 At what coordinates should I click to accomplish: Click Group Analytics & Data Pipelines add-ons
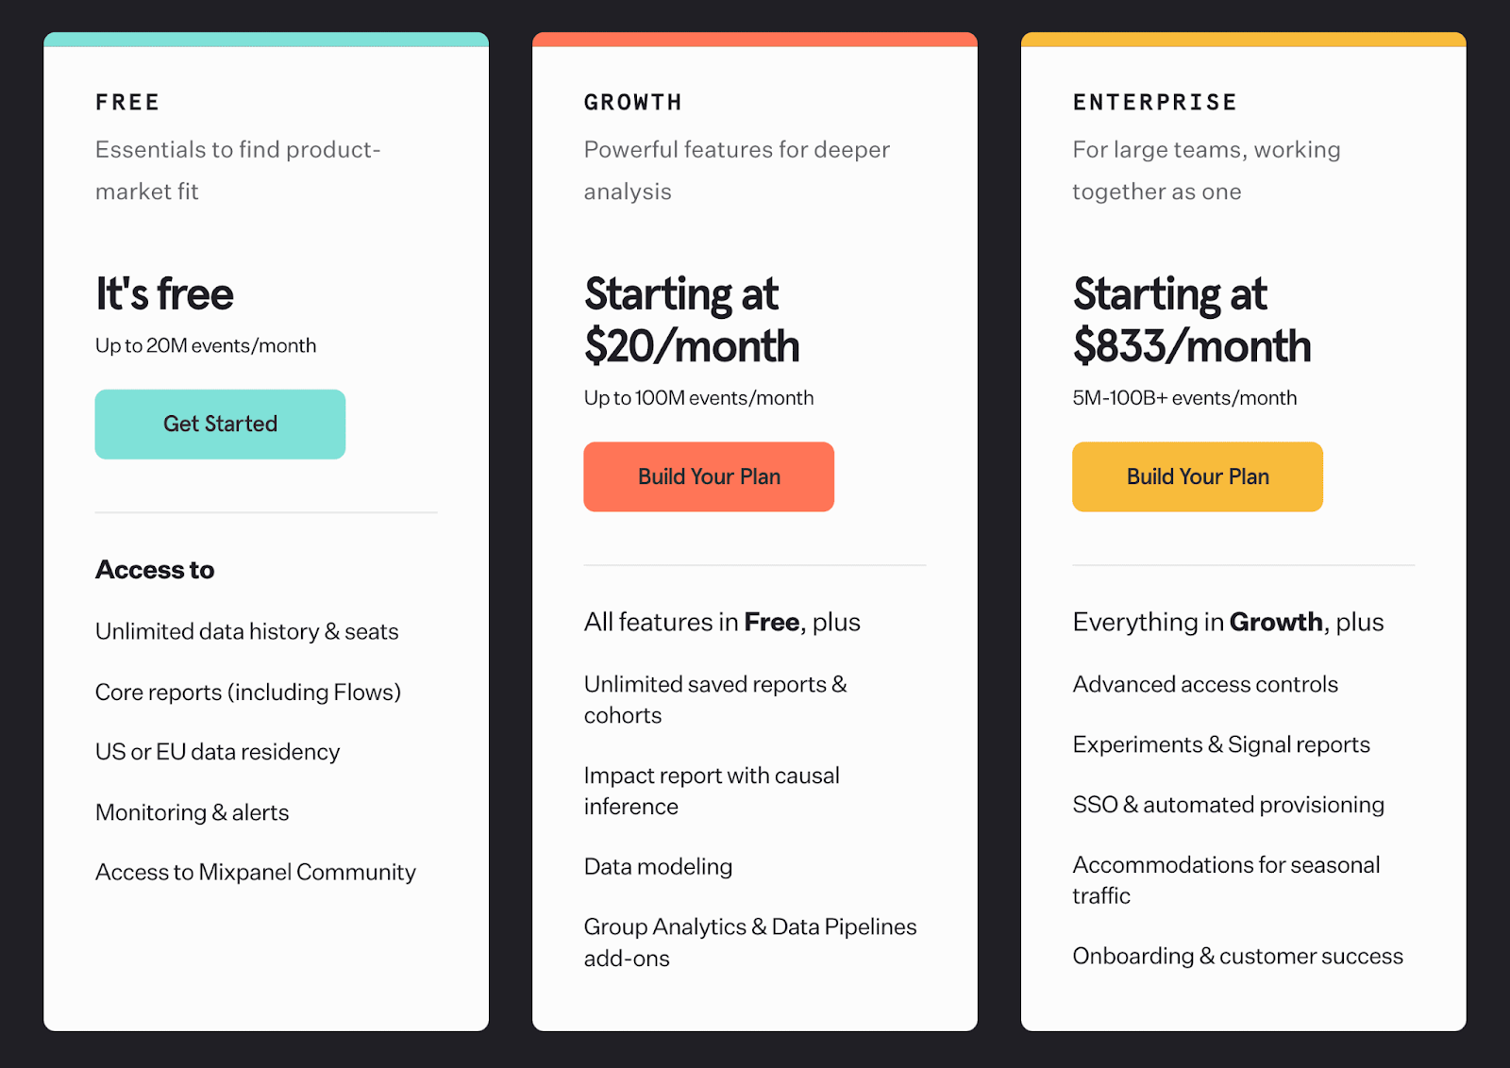click(749, 942)
